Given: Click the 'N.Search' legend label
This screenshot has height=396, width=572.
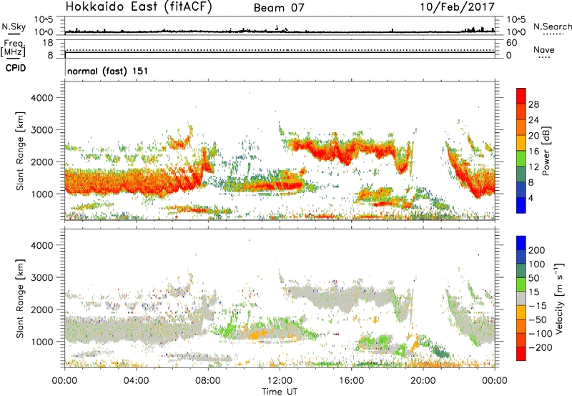Looking at the screenshot, I should (x=553, y=26).
